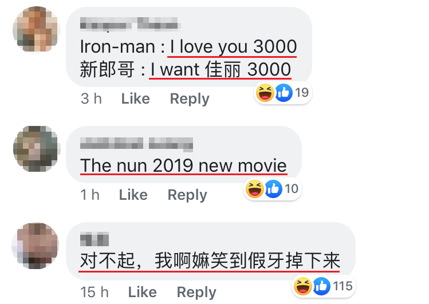Click the 1 h timestamp link

point(90,195)
